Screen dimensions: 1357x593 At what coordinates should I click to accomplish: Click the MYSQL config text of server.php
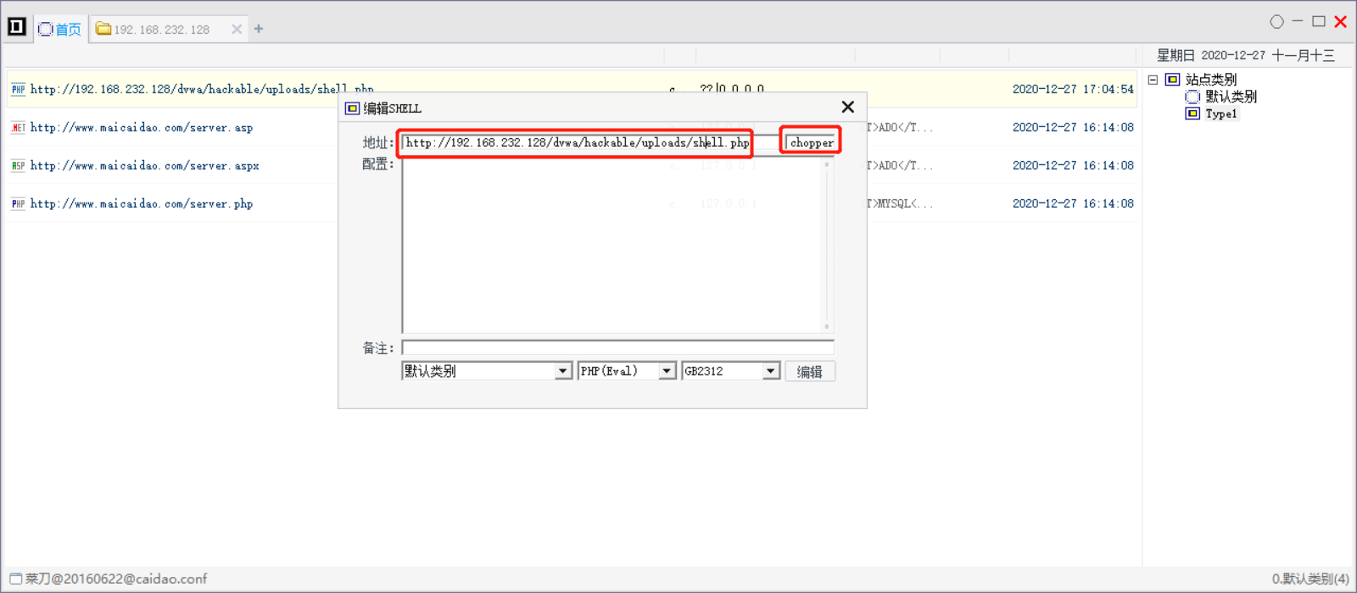point(901,204)
